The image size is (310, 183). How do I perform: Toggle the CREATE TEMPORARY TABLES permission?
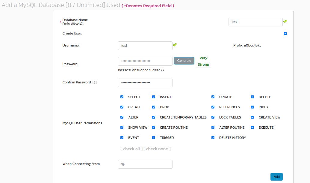(x=154, y=117)
